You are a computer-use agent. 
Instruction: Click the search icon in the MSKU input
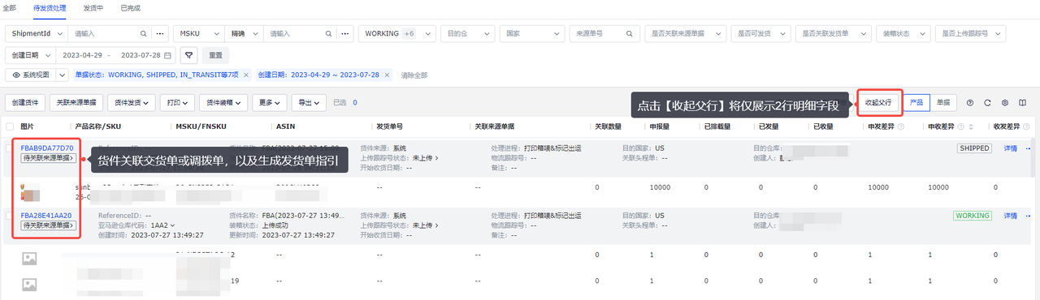tap(328, 34)
